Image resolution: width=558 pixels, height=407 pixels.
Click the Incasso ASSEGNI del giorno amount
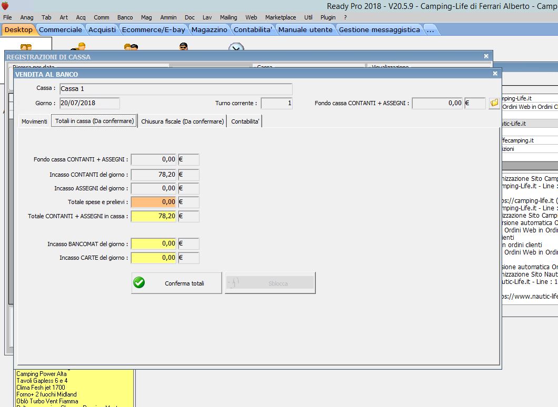(153, 188)
